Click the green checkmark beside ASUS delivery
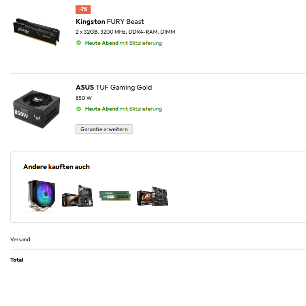 79,109
